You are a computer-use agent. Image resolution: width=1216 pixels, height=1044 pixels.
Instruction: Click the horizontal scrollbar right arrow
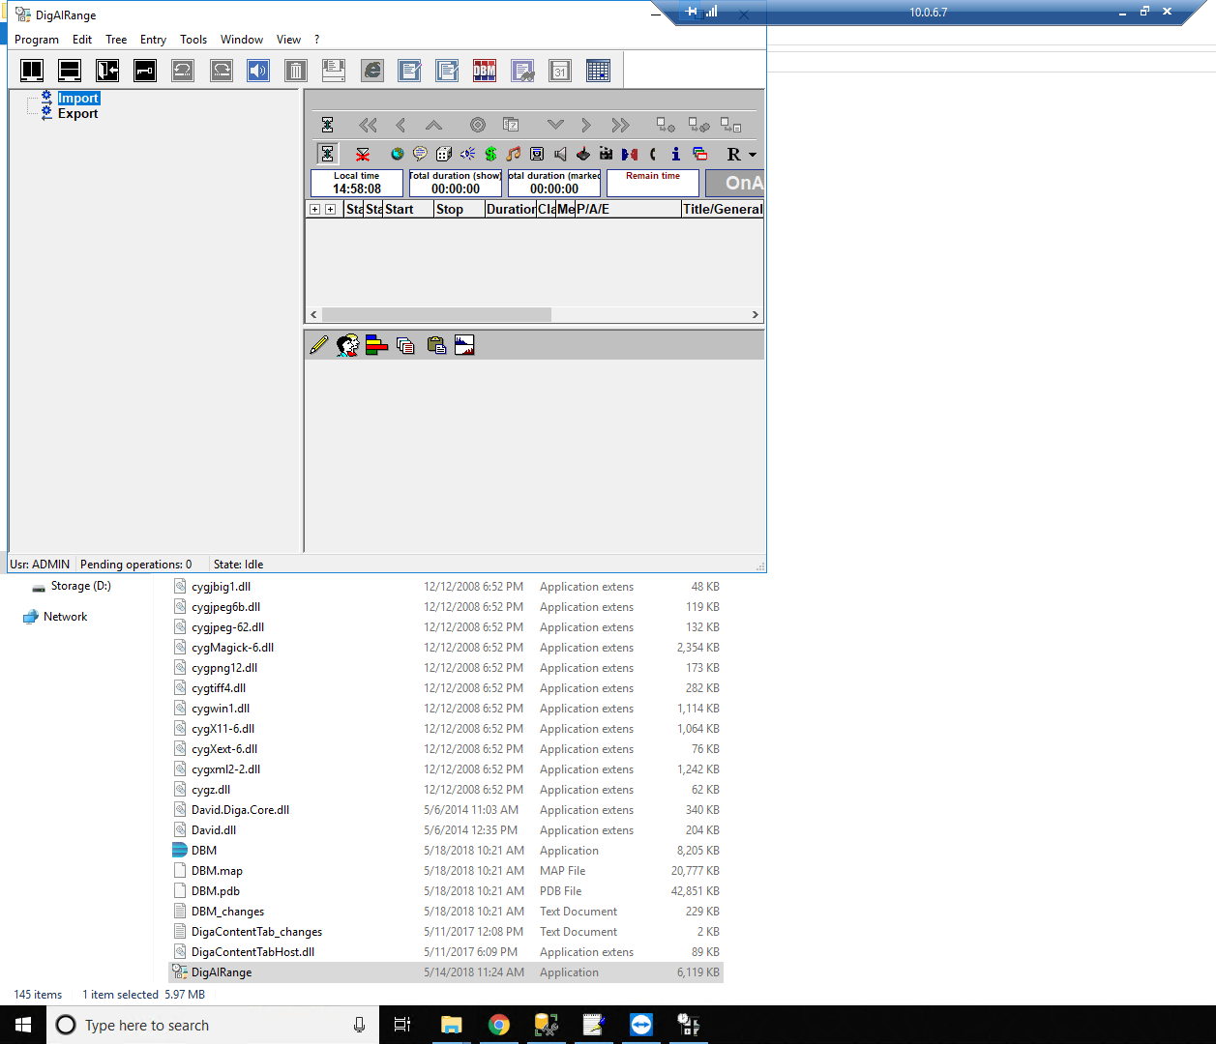[756, 315]
